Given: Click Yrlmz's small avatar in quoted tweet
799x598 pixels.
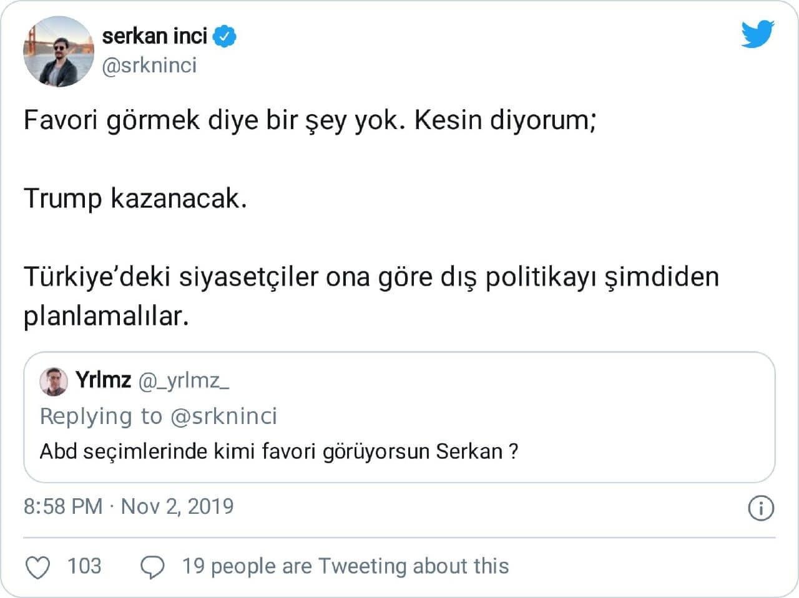Looking at the screenshot, I should [54, 381].
